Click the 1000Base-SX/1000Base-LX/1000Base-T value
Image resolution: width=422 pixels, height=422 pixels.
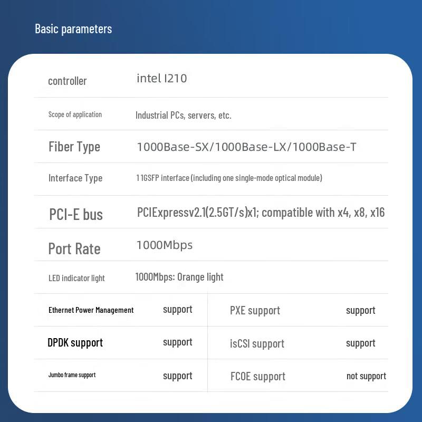click(x=246, y=147)
